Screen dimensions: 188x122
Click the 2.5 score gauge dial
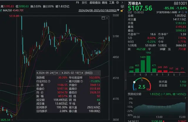[x=142, y=84]
